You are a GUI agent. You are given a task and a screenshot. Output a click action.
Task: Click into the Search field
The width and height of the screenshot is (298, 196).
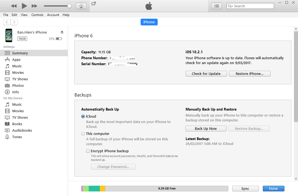[250, 6]
